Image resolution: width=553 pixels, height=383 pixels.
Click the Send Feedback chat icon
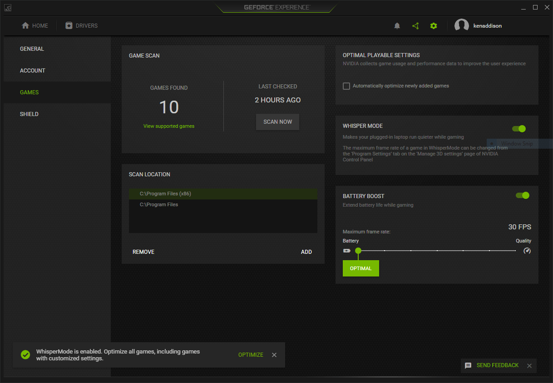coord(468,365)
